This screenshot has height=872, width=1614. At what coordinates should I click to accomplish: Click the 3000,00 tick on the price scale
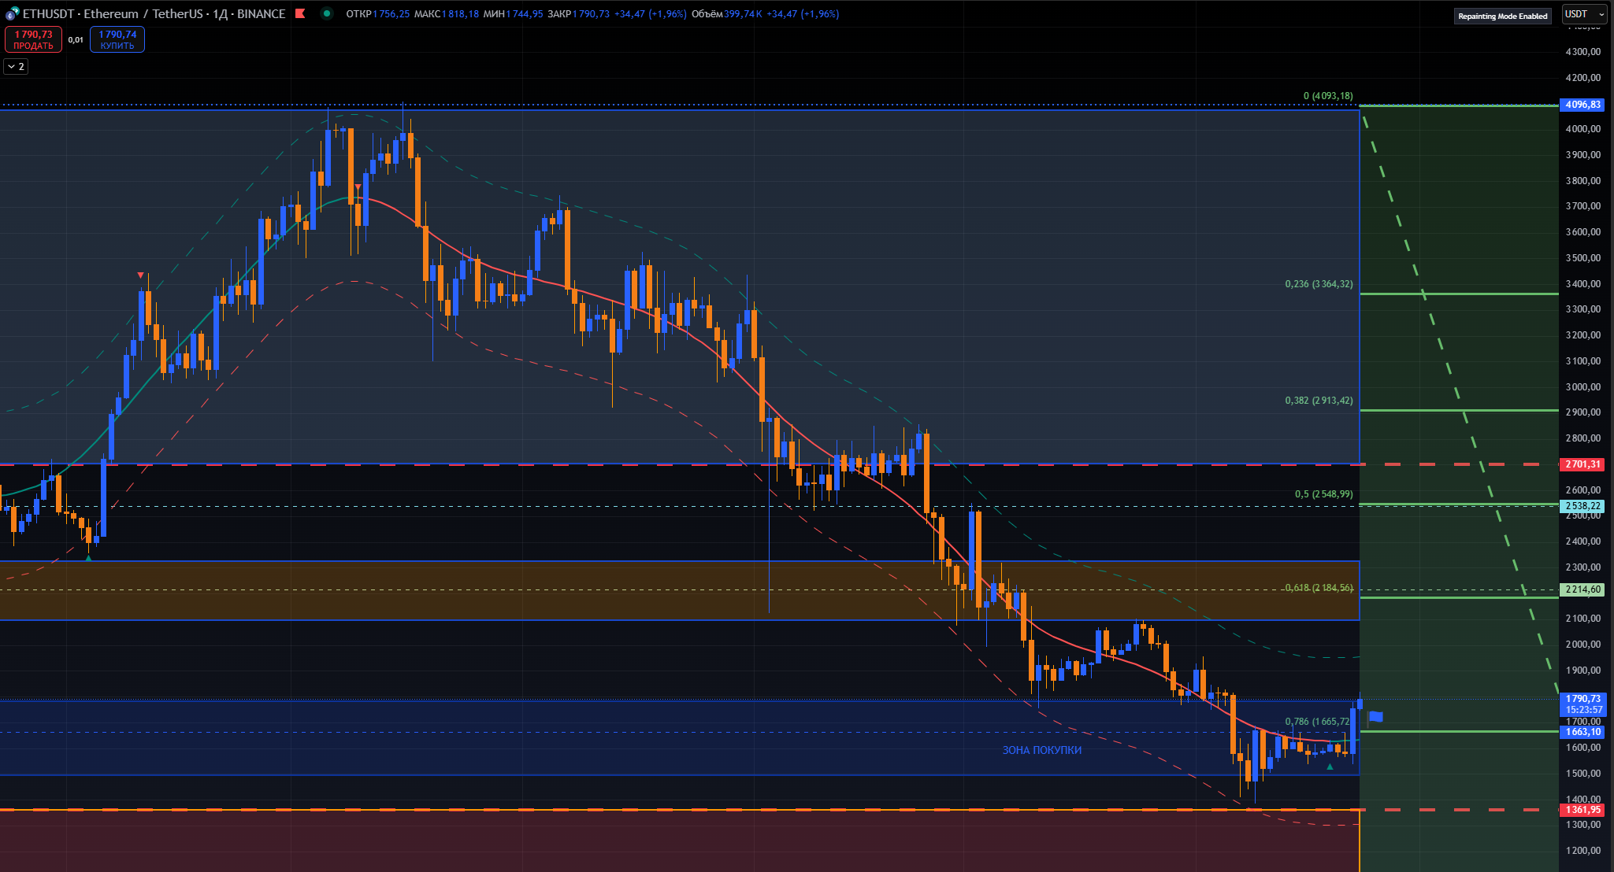(x=1582, y=387)
